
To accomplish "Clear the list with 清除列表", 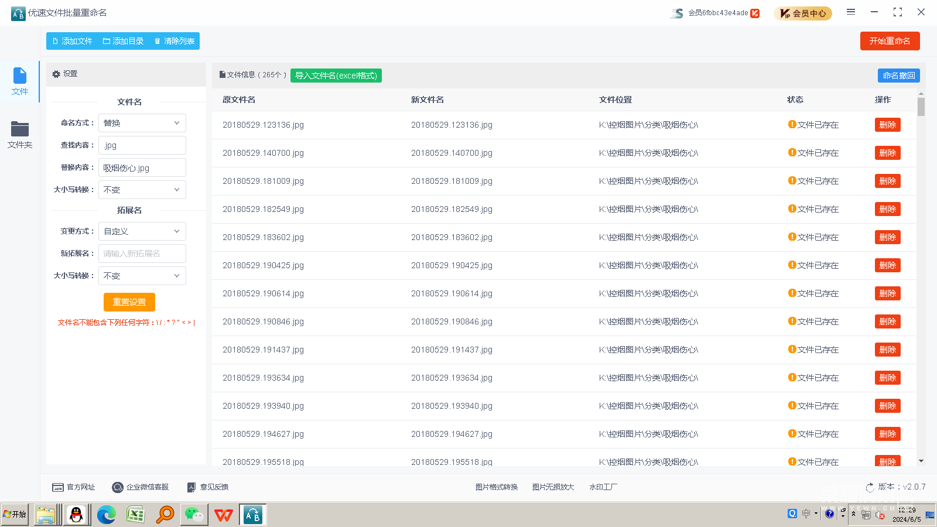I will [x=175, y=41].
